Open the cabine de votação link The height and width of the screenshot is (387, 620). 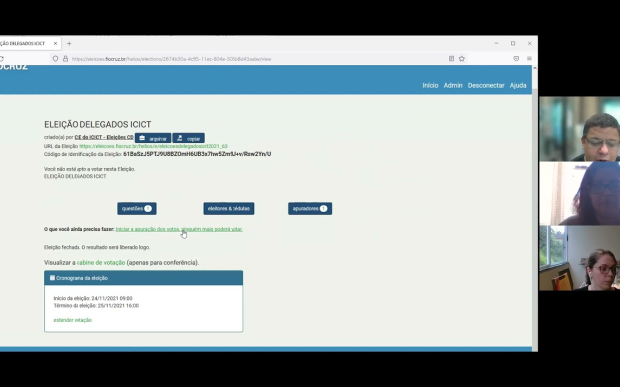100,263
